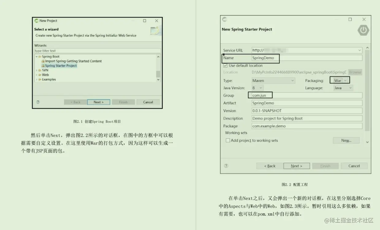Open the Service URL dropdown
Viewport: 380px width, 230px height.
click(360, 50)
